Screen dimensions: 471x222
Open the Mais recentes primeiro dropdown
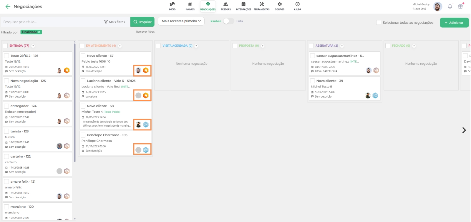tap(181, 21)
